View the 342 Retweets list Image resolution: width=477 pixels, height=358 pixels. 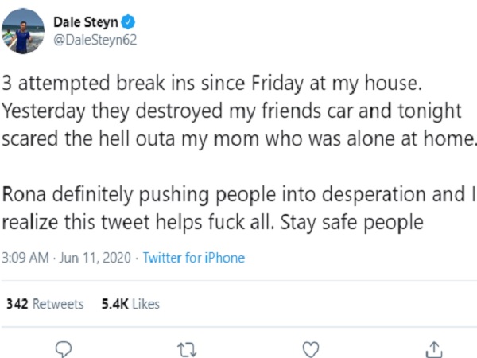coord(45,304)
